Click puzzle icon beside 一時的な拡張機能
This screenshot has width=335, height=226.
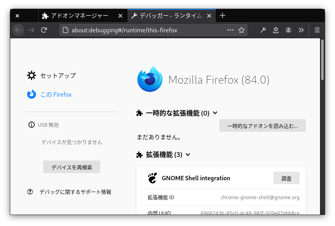140,113
